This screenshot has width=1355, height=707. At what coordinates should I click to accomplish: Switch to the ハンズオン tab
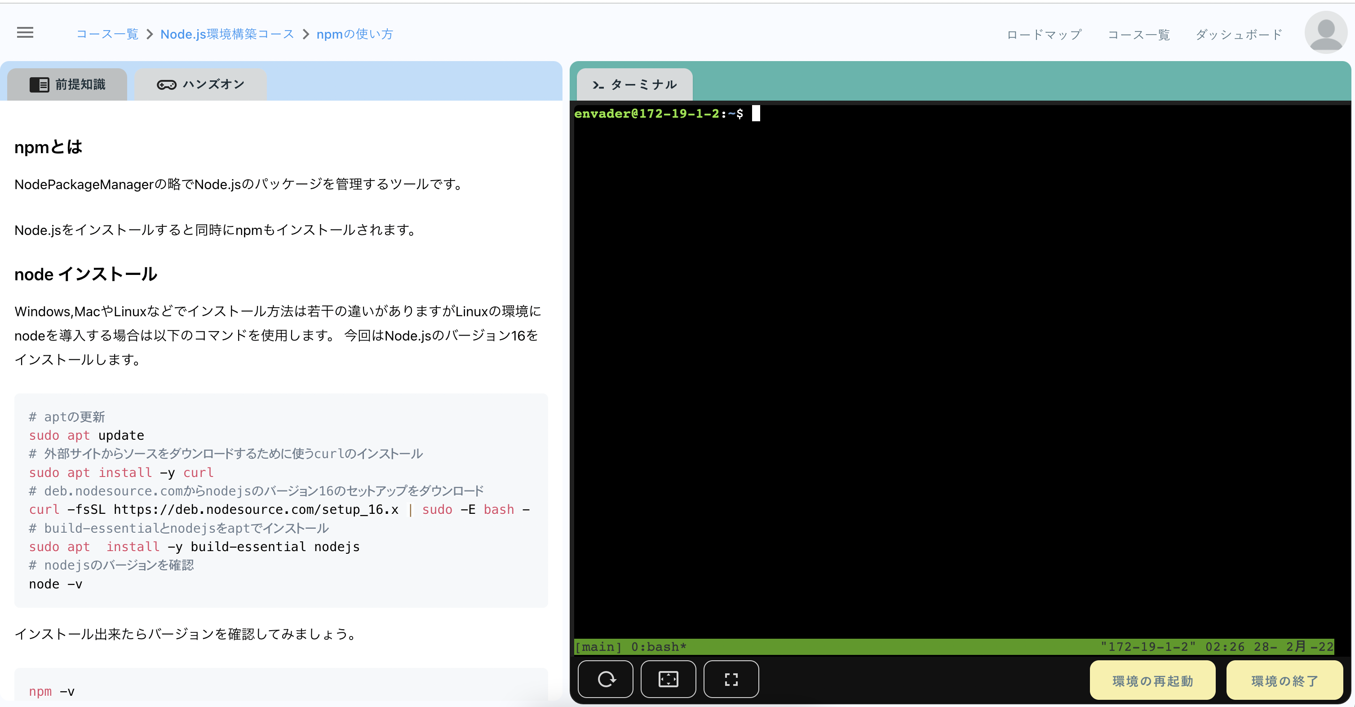[201, 84]
